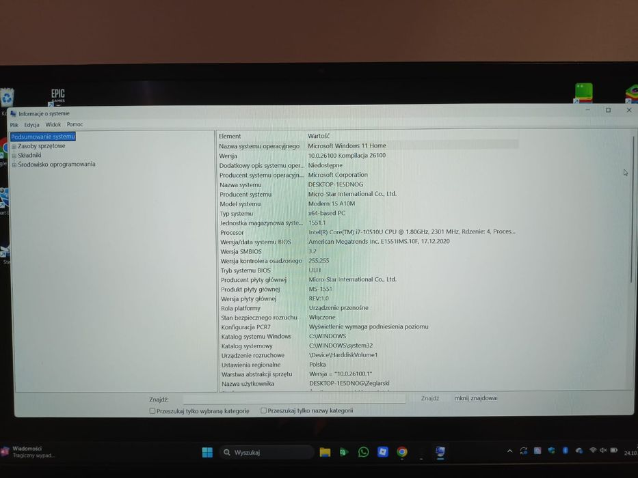Select the 'Konfiguracja PCR7' row
Image resolution: width=638 pixels, height=478 pixels.
[x=368, y=327]
